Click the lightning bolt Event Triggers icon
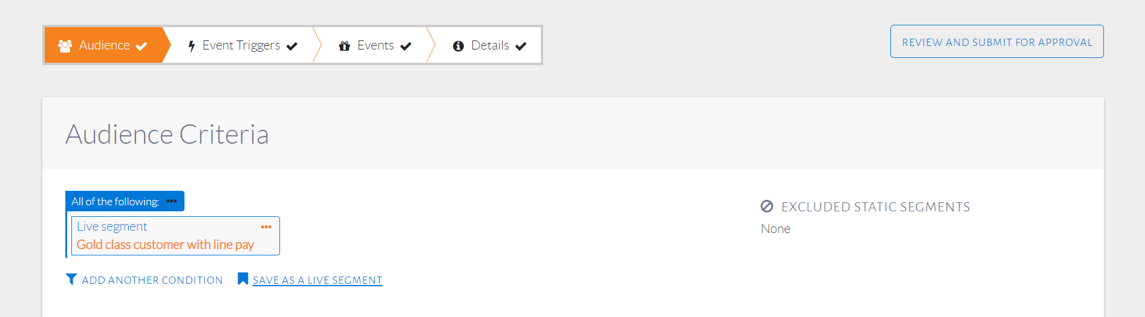 192,46
